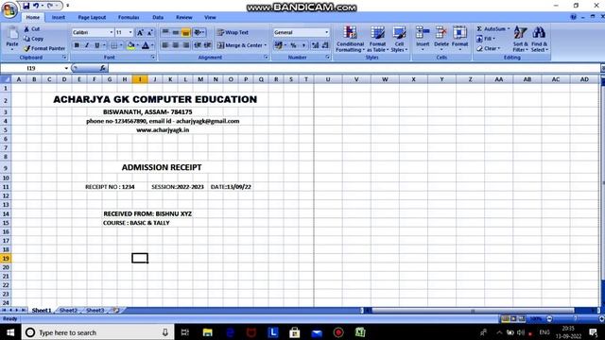Switch to the Formulas tab
Image resolution: width=605 pixels, height=340 pixels.
tap(129, 17)
